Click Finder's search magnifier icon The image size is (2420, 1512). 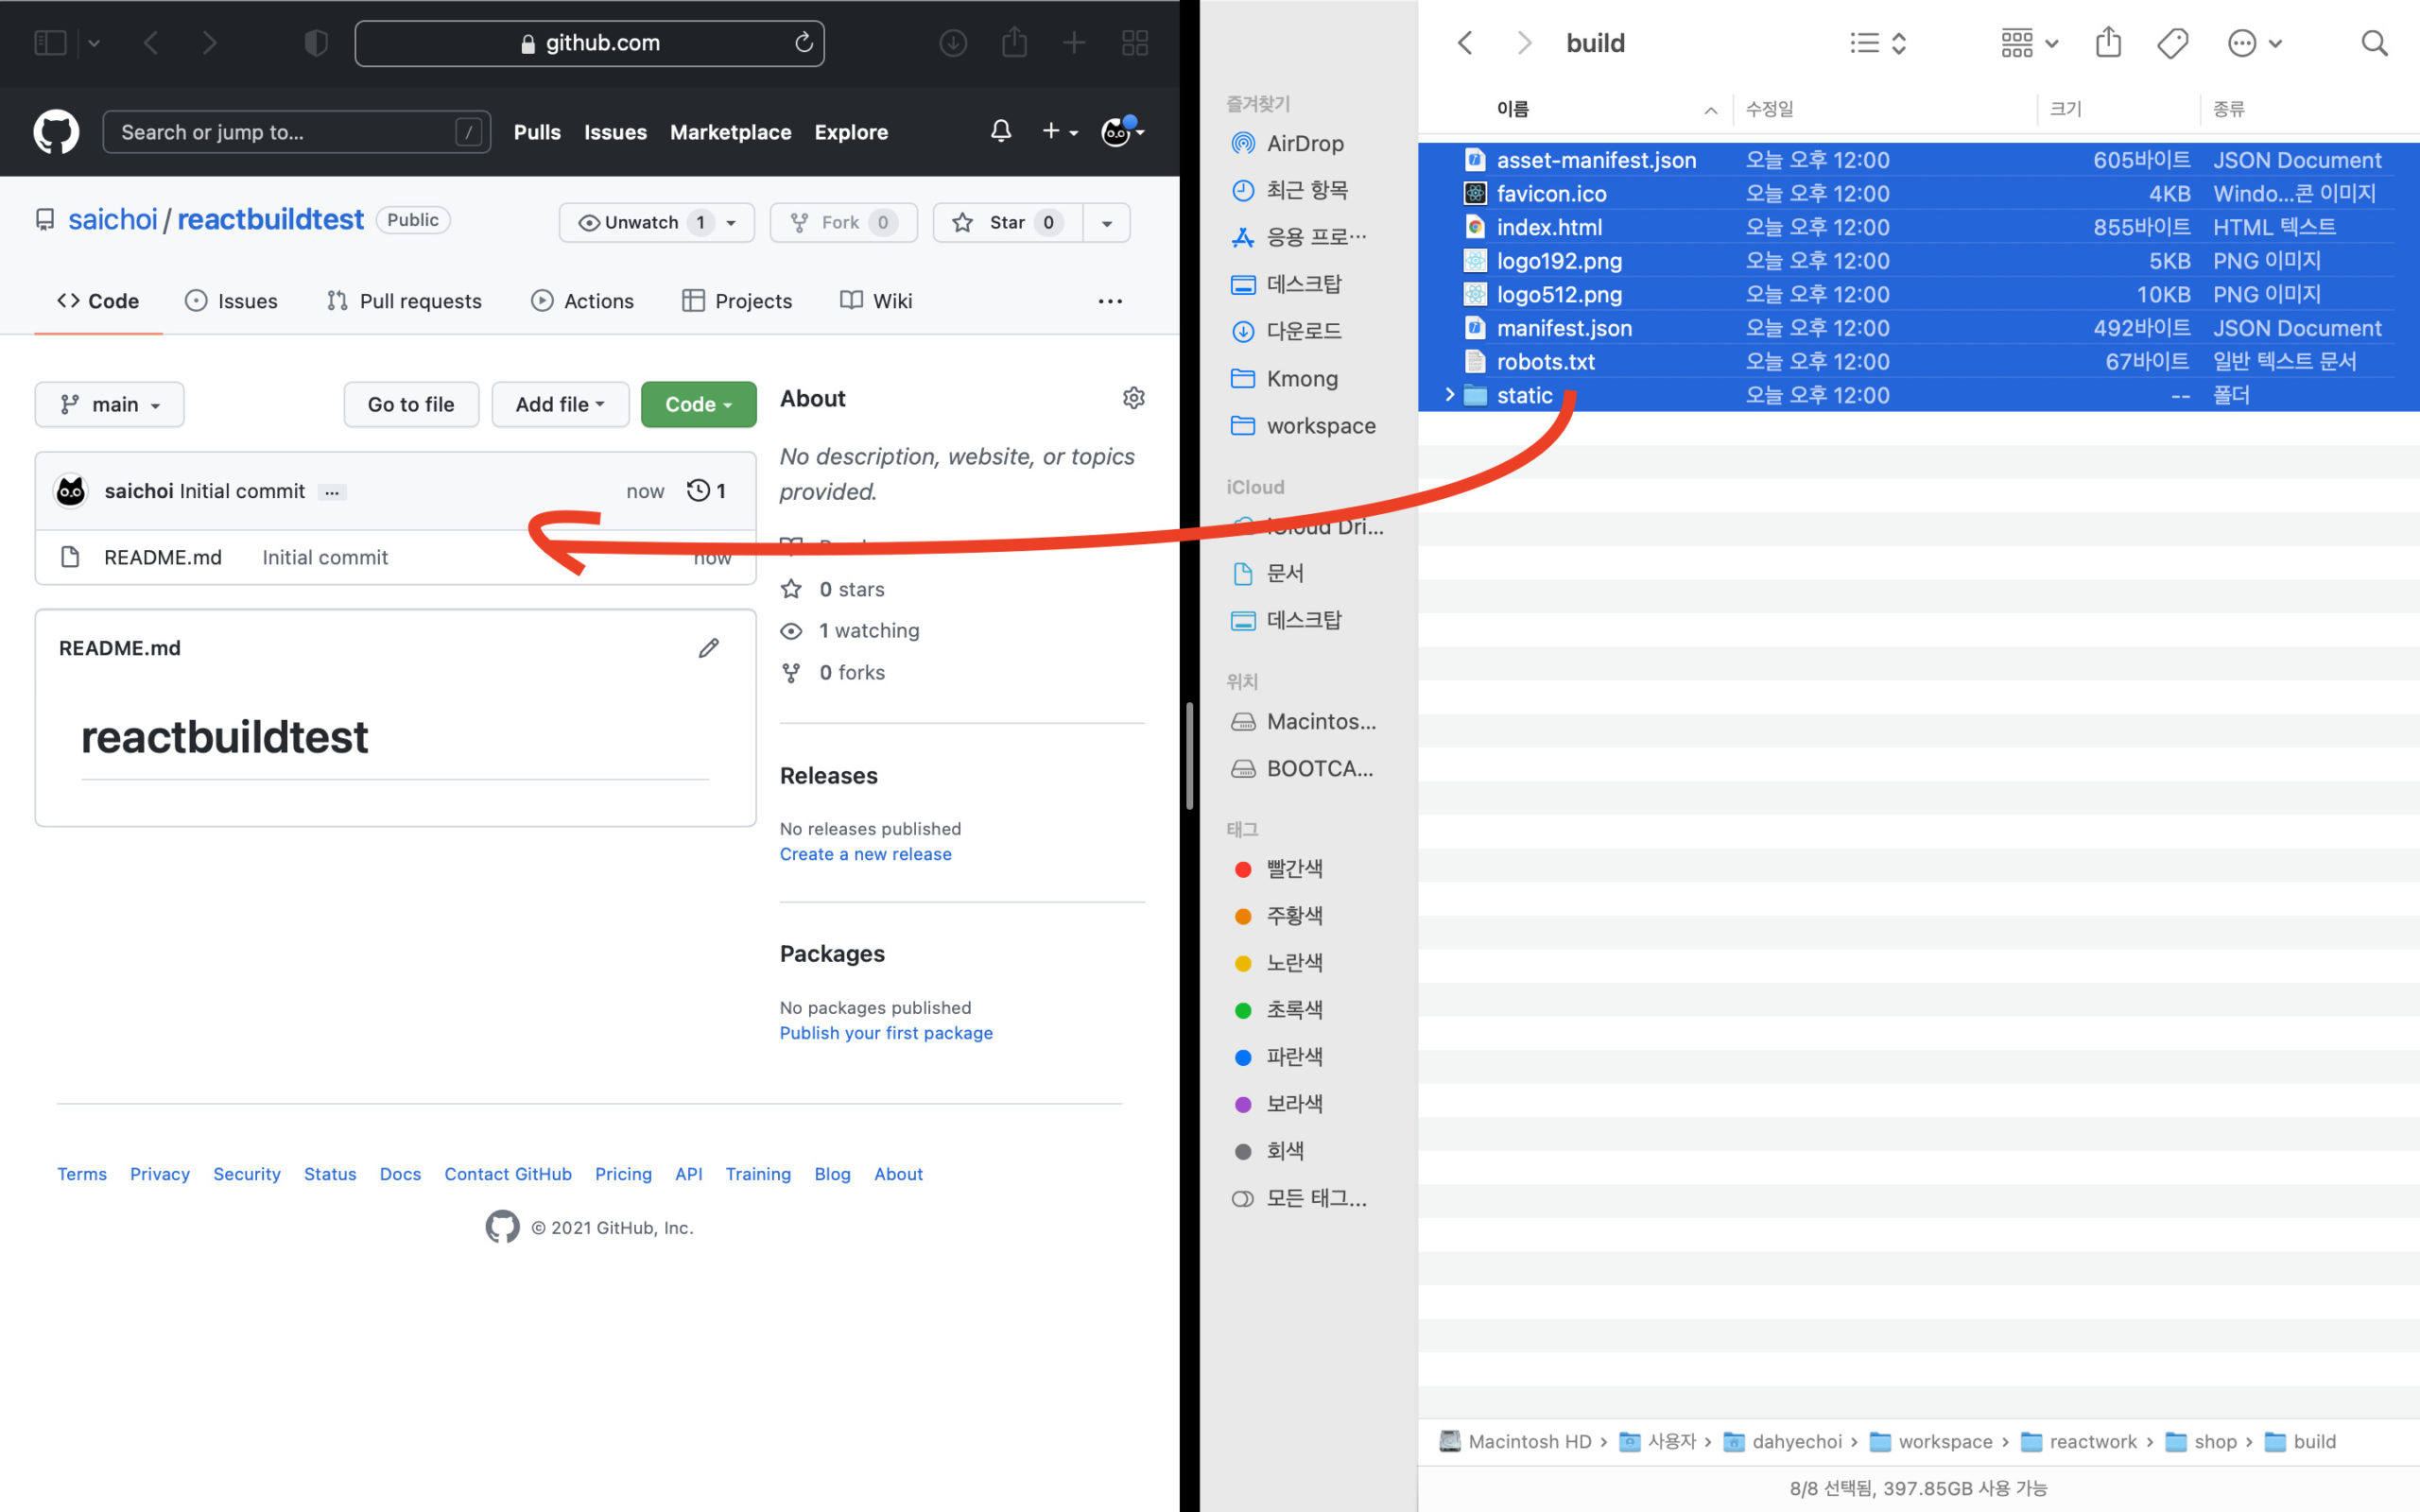pyautogui.click(x=2374, y=43)
